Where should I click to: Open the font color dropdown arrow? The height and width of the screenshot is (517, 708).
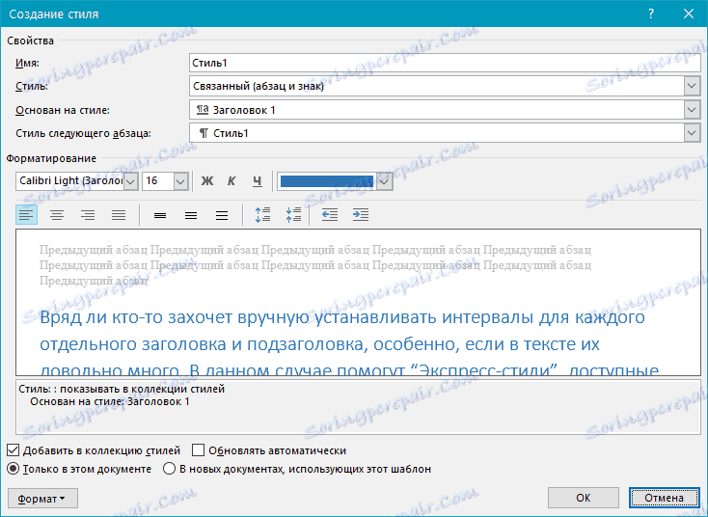pyautogui.click(x=384, y=181)
